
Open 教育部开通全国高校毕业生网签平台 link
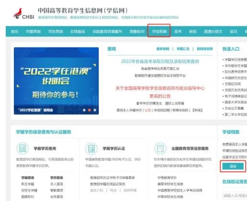(160, 76)
